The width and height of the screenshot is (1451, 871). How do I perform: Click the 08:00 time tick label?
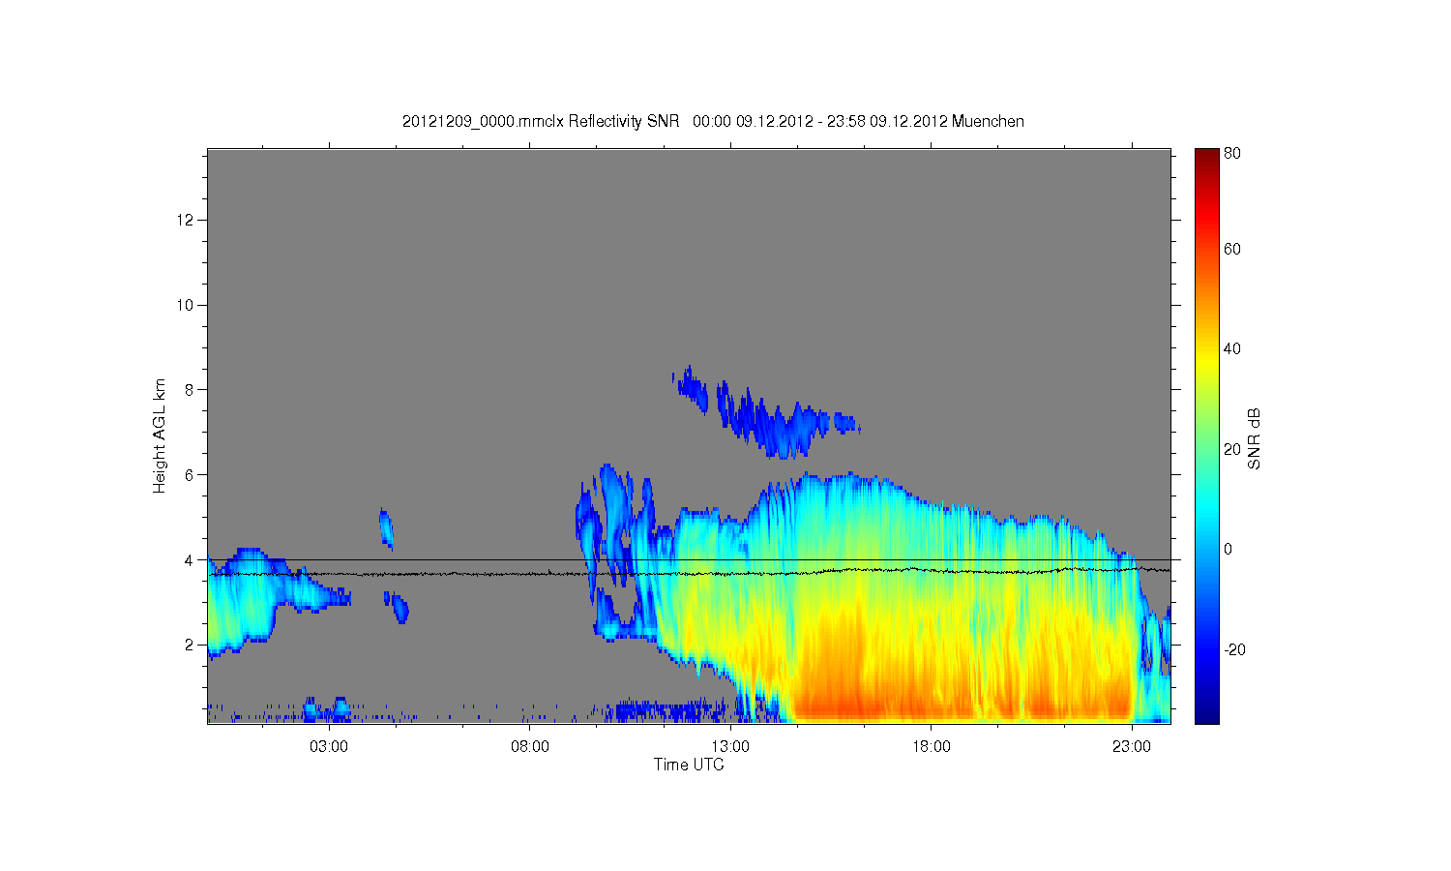[530, 746]
